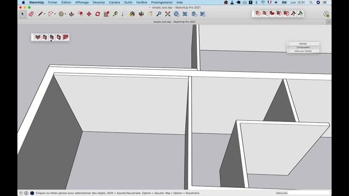Expand the Arc tool dropdown arrow
This screenshot has height=196, width=349.
click(55, 14)
